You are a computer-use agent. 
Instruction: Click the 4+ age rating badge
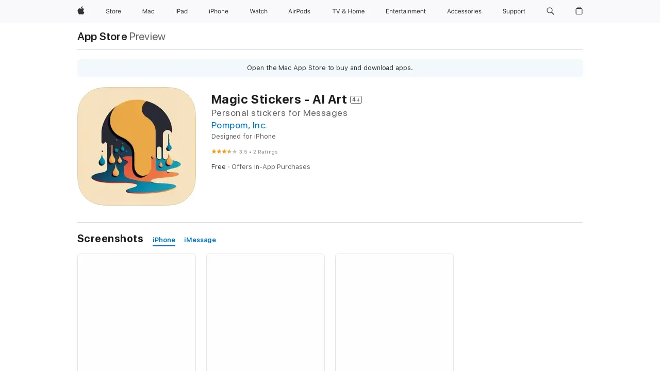pyautogui.click(x=356, y=99)
